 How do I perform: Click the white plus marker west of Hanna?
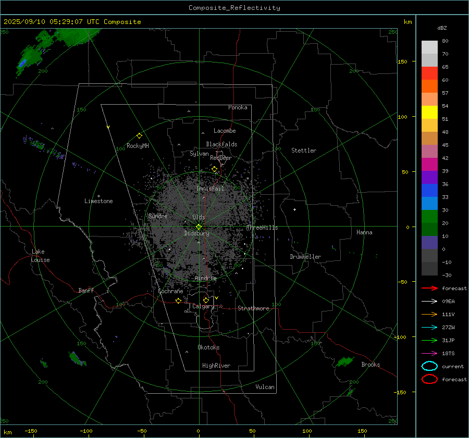pyautogui.click(x=294, y=209)
